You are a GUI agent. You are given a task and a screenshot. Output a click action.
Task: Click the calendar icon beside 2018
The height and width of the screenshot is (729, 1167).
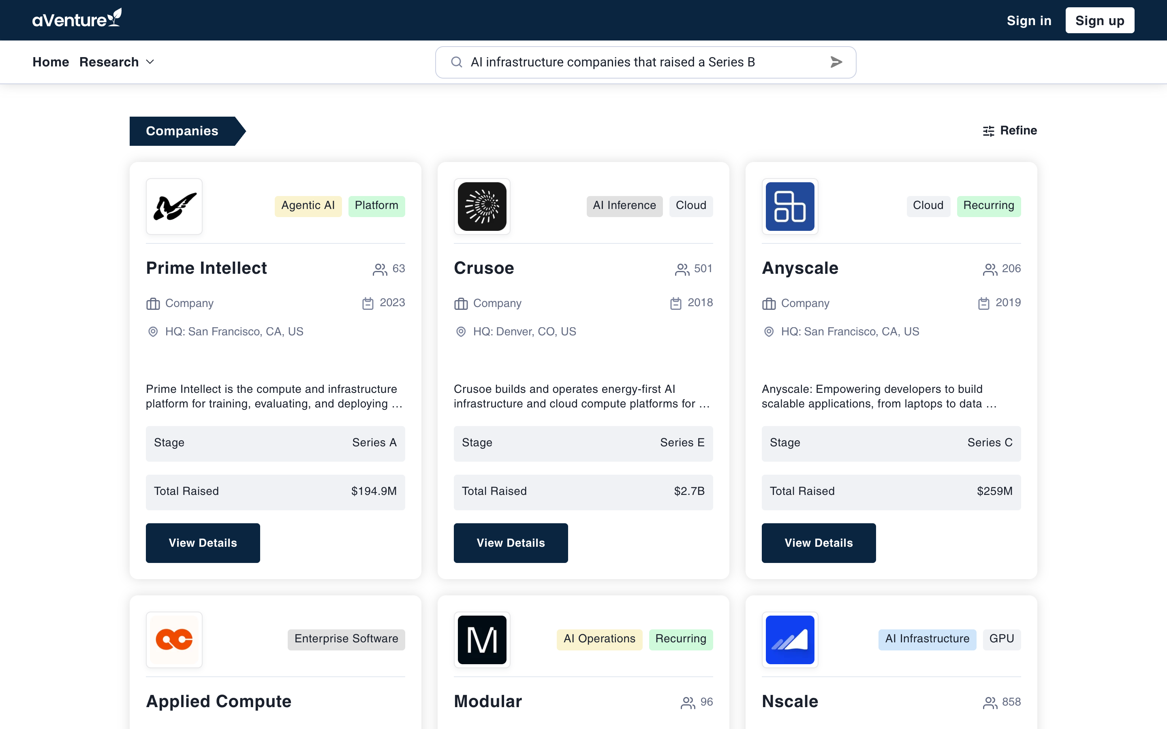click(675, 303)
